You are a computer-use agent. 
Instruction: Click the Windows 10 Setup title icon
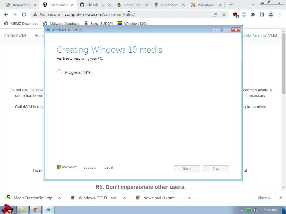tap(48, 30)
